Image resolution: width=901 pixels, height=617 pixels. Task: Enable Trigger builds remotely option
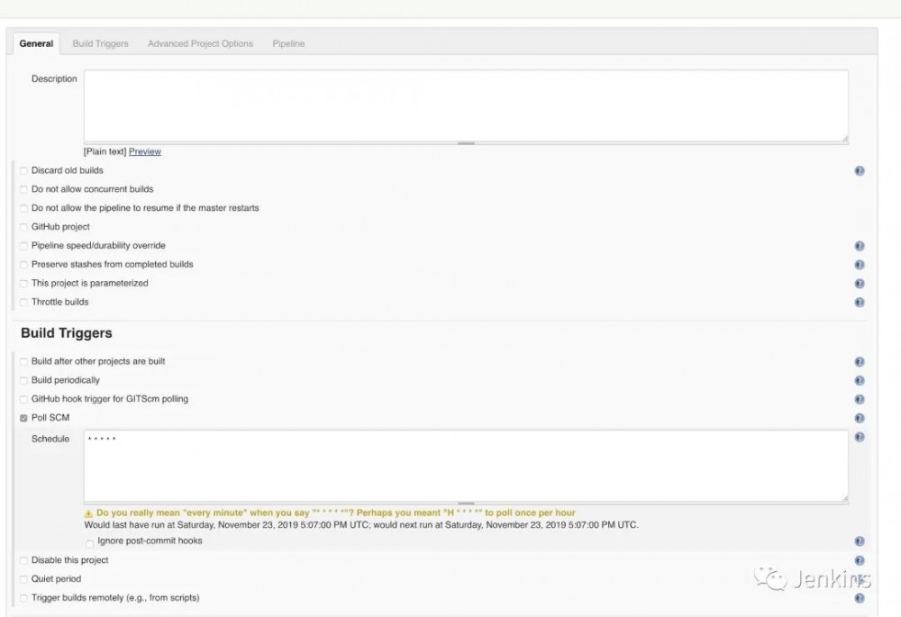23,598
